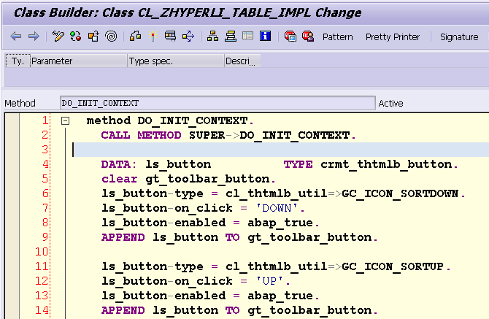489x319 pixels.
Task: Click the spiral Enhance icon
Action: coord(111,36)
